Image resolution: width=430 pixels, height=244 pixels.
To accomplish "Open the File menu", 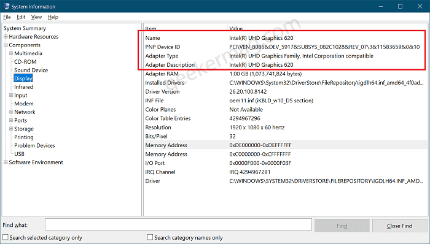I will [7, 17].
